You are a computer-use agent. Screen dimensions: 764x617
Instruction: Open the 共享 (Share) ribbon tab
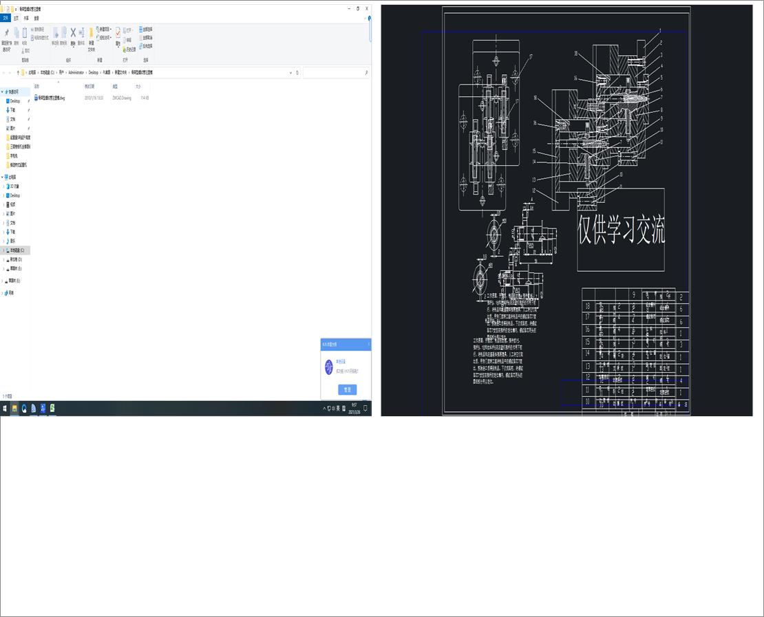[26, 18]
